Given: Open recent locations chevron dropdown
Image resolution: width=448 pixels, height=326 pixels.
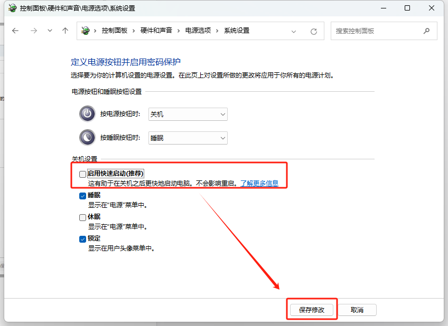Looking at the screenshot, I should pos(50,31).
